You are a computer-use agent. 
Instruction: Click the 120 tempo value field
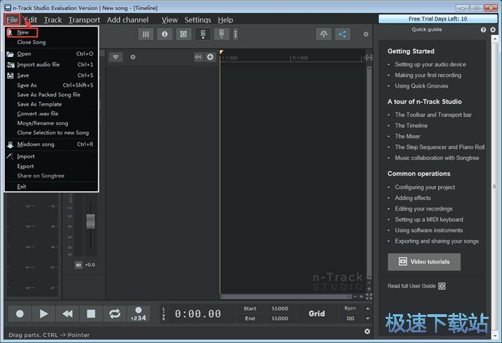(349, 319)
